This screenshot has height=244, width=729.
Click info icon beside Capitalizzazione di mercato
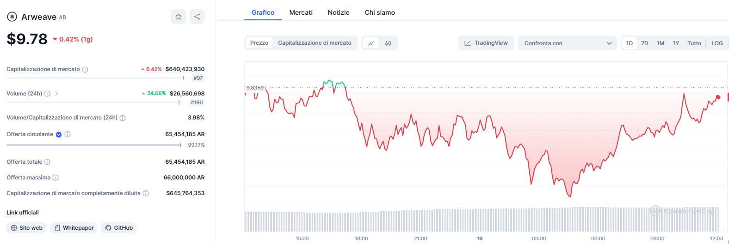point(85,70)
